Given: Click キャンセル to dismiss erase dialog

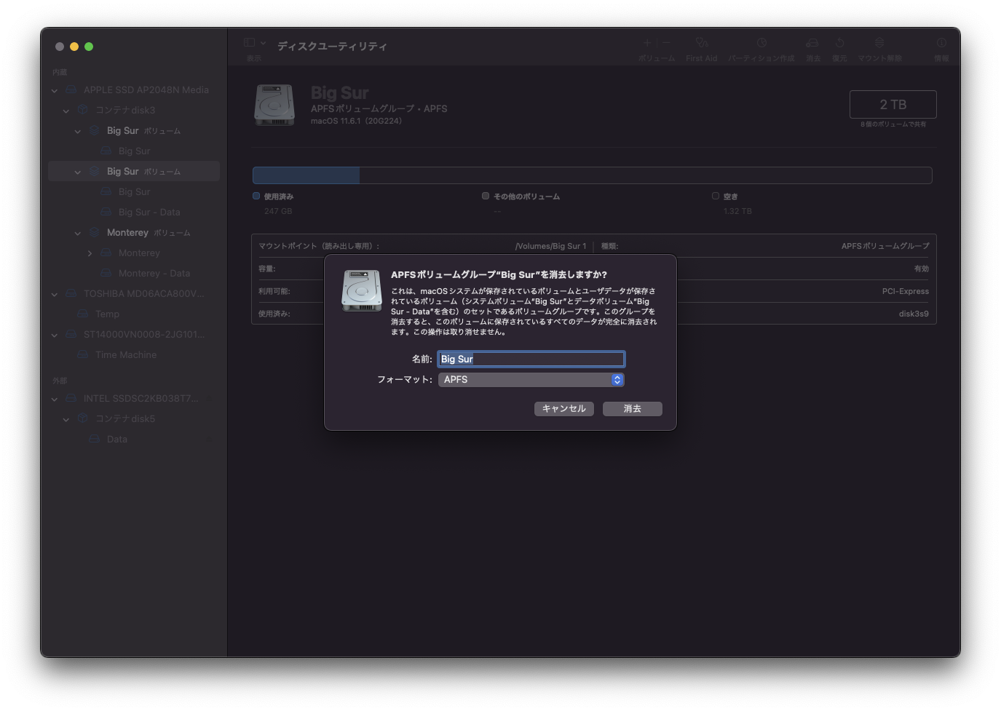Looking at the screenshot, I should click(x=564, y=409).
